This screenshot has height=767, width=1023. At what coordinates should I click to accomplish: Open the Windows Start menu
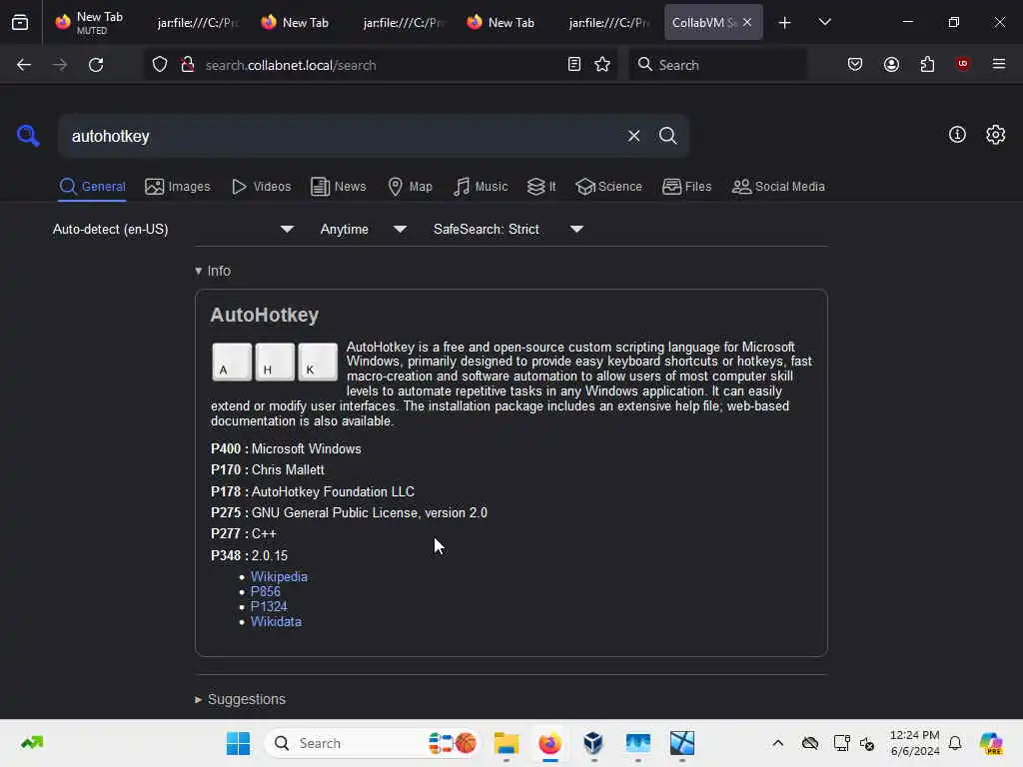tap(238, 743)
